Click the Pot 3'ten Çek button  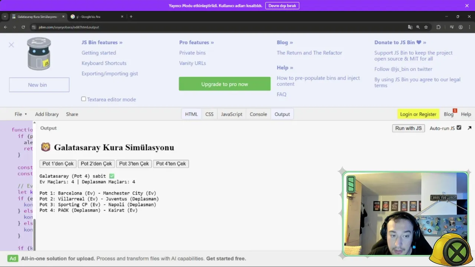pos(134,164)
